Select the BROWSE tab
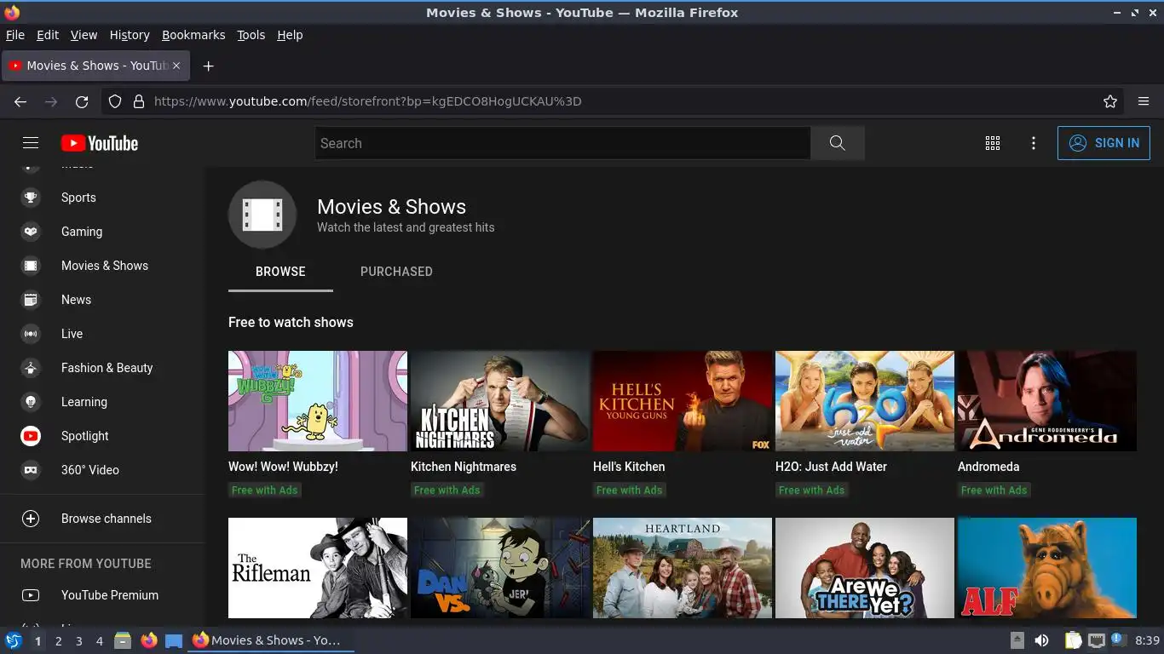1164x654 pixels. (x=280, y=272)
